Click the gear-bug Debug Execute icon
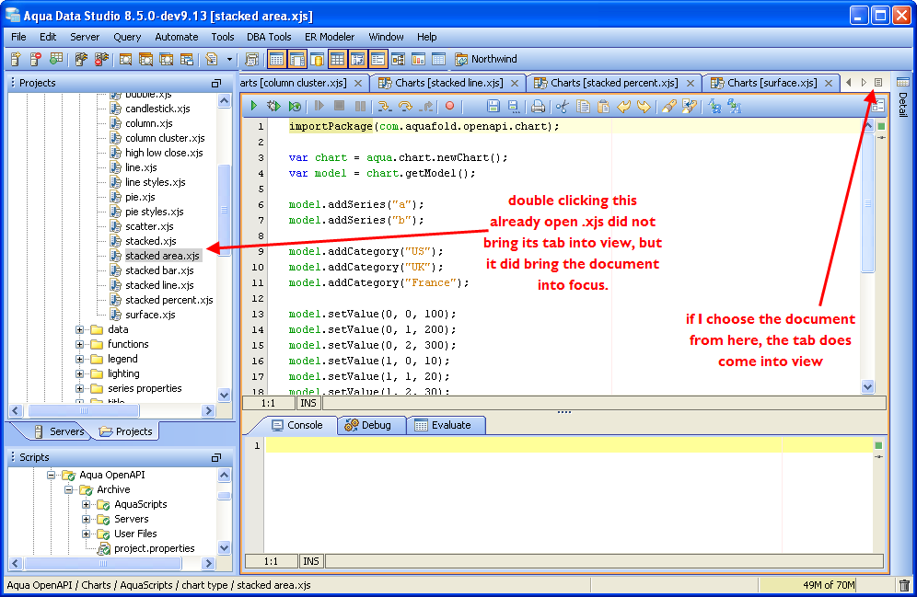This screenshot has height=597, width=917. 273,106
